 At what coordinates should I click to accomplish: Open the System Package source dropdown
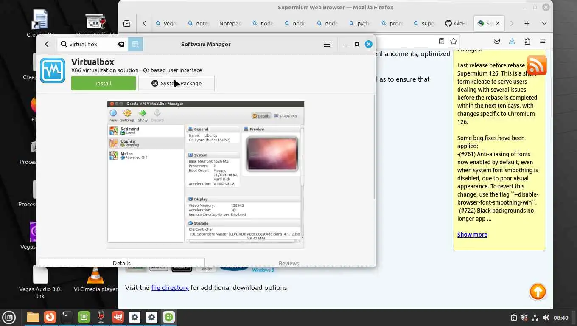click(176, 83)
